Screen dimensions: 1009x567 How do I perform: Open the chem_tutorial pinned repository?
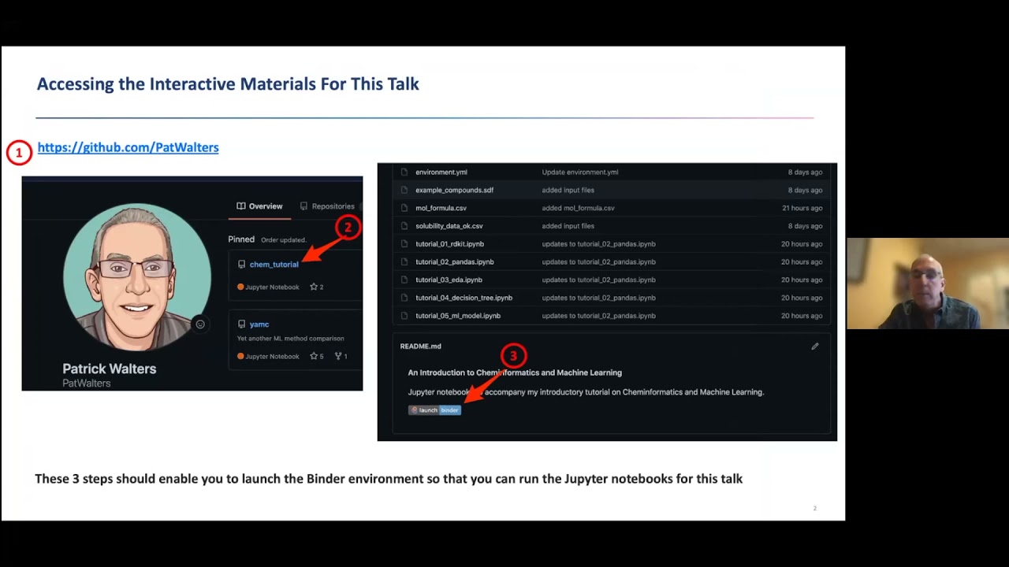[274, 265]
